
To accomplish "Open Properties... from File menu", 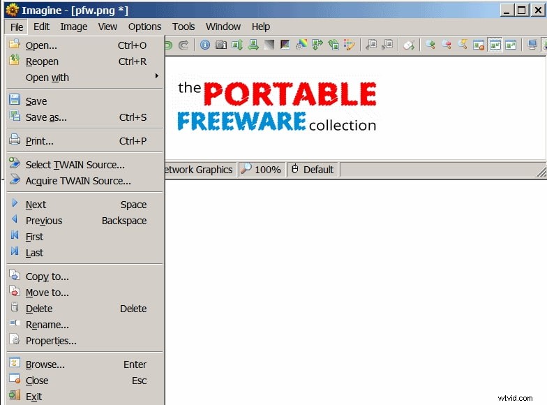I will 85,341.
